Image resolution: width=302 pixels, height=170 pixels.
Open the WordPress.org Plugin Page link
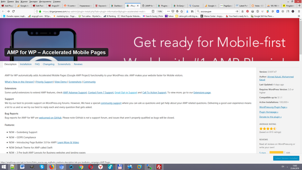[273, 107]
